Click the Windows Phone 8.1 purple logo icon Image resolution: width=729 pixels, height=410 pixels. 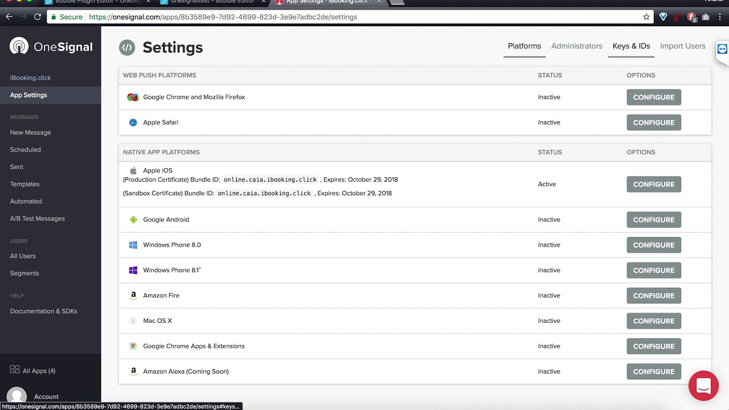tap(133, 270)
